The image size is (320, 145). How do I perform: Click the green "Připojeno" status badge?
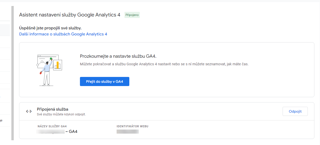point(132,15)
